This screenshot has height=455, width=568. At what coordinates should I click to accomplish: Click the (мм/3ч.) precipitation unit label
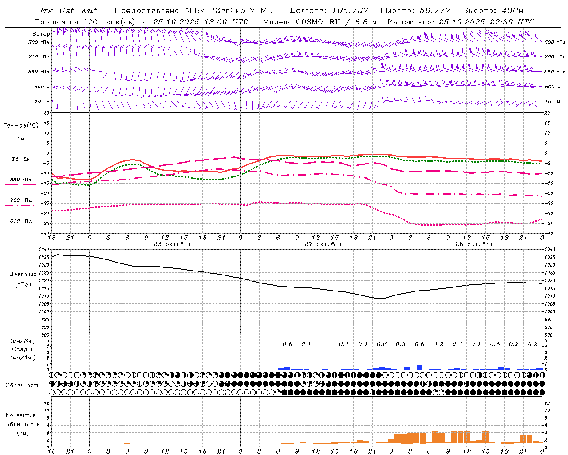pos(23,341)
